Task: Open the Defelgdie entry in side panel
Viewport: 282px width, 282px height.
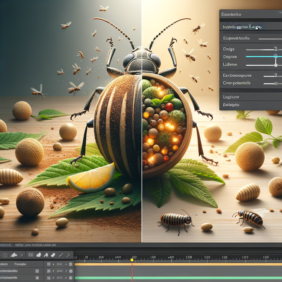Action: click(231, 105)
